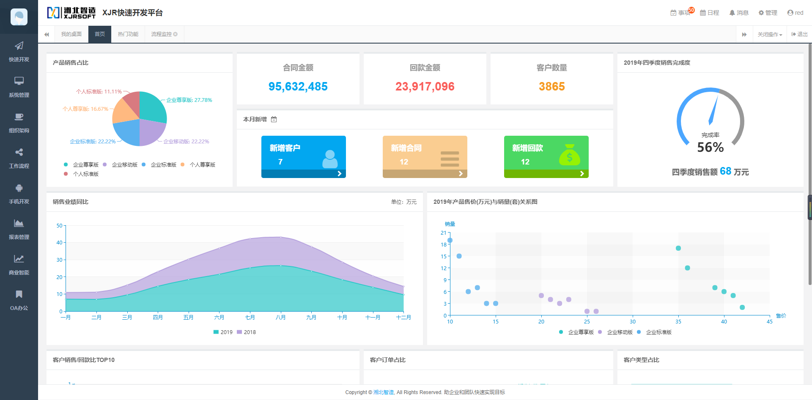Open the 湘北智造 footer link
The height and width of the screenshot is (400, 812).
click(383, 392)
